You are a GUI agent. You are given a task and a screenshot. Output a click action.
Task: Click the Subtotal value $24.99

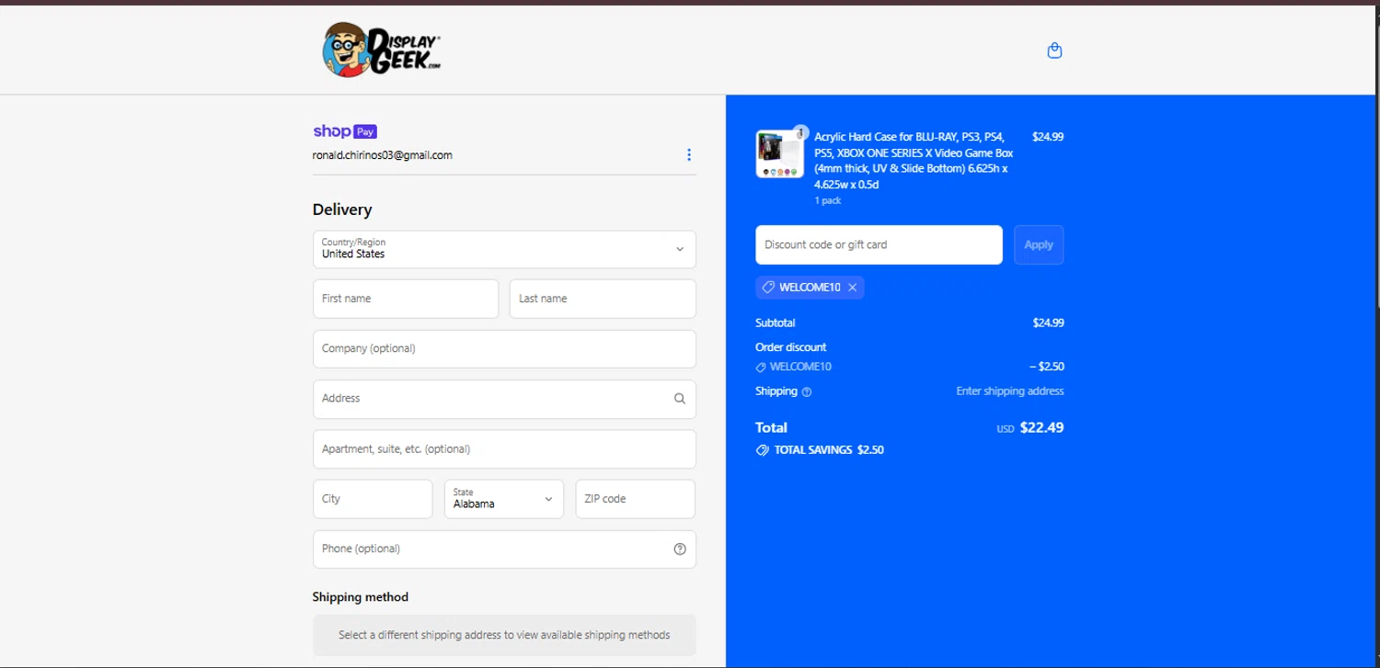coord(1048,323)
